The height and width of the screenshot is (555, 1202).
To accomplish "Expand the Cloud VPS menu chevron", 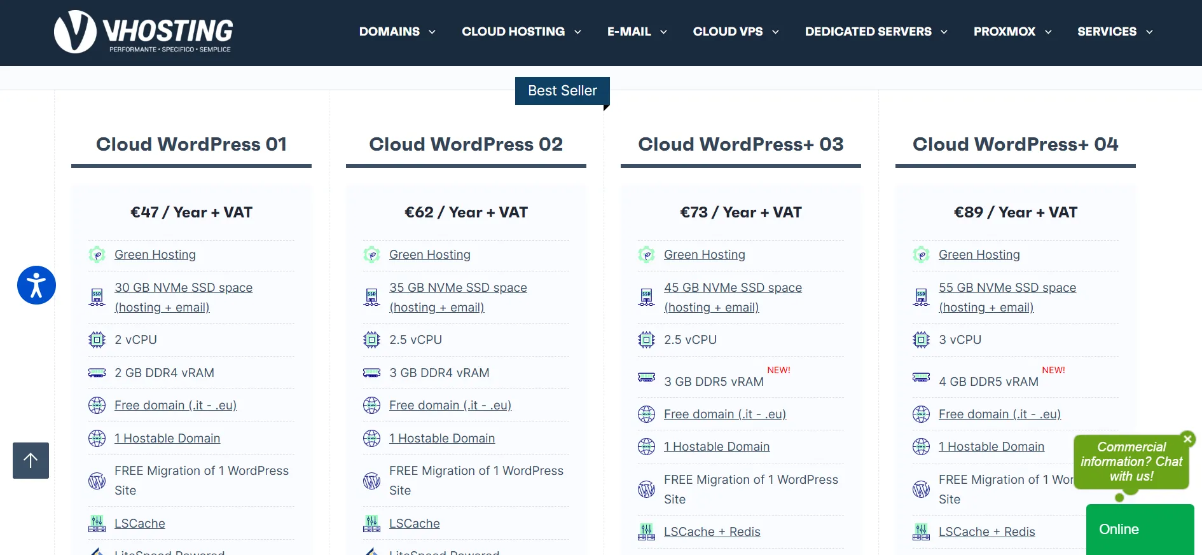I will pyautogui.click(x=775, y=32).
